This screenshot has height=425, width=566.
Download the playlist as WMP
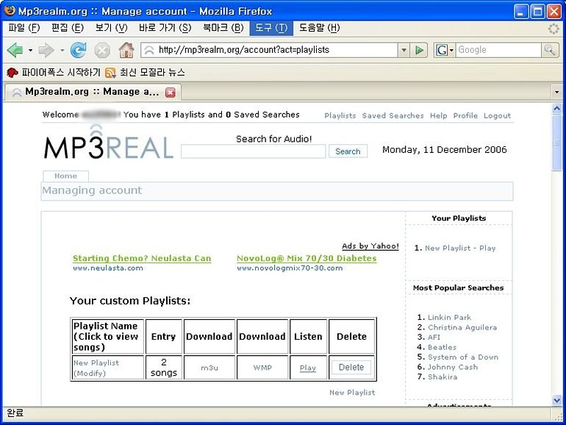pos(262,368)
